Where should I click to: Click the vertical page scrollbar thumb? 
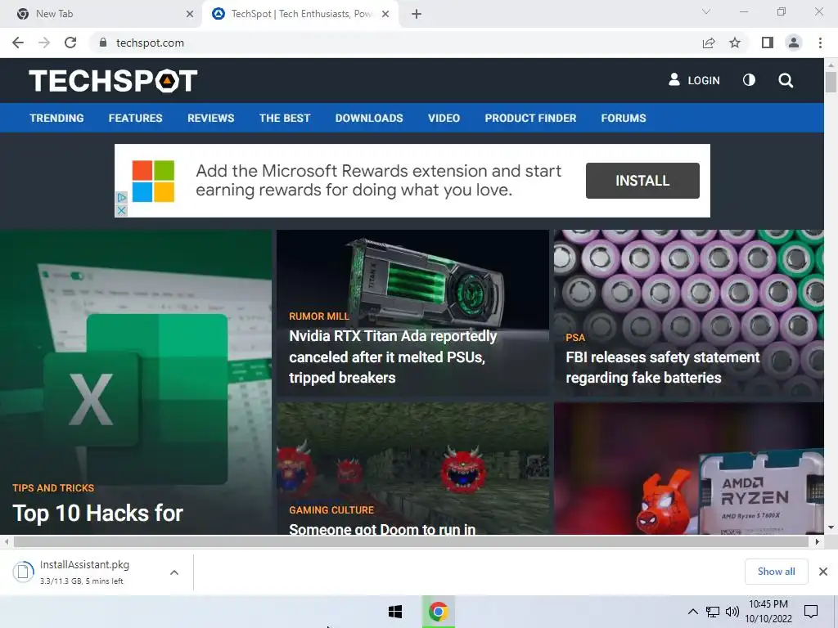(x=831, y=82)
